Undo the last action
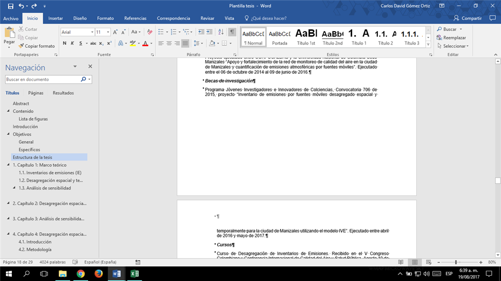This screenshot has height=281, width=501. [21, 6]
